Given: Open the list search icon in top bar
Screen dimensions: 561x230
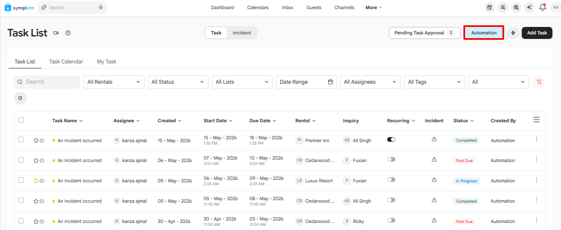Looking at the screenshot, I should click(x=503, y=7).
